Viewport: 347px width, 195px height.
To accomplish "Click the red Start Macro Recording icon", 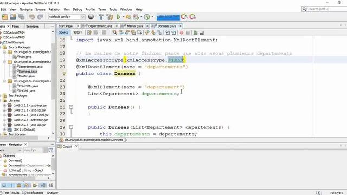I will [x=182, y=32].
